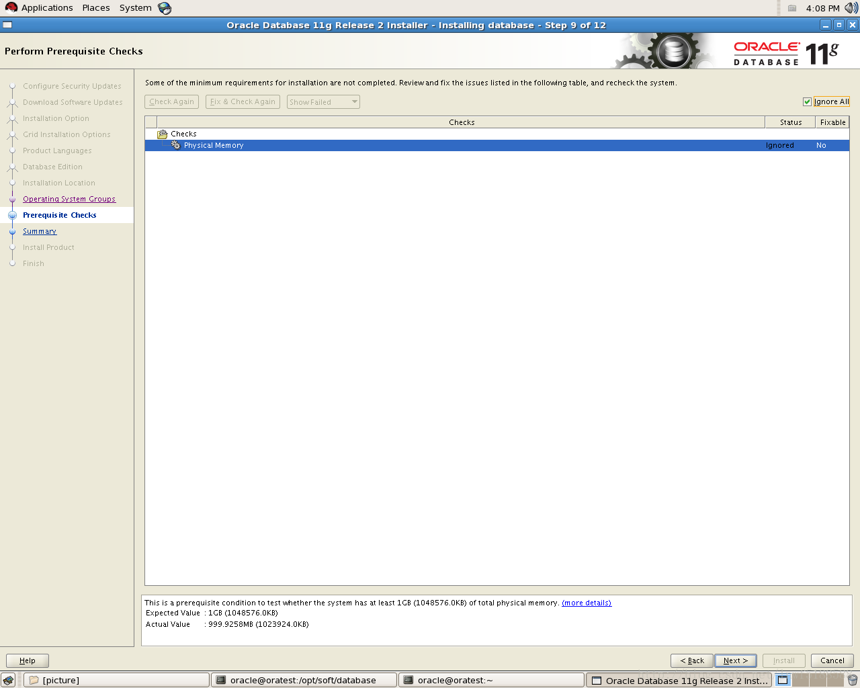Click the Checks column header

coord(462,122)
